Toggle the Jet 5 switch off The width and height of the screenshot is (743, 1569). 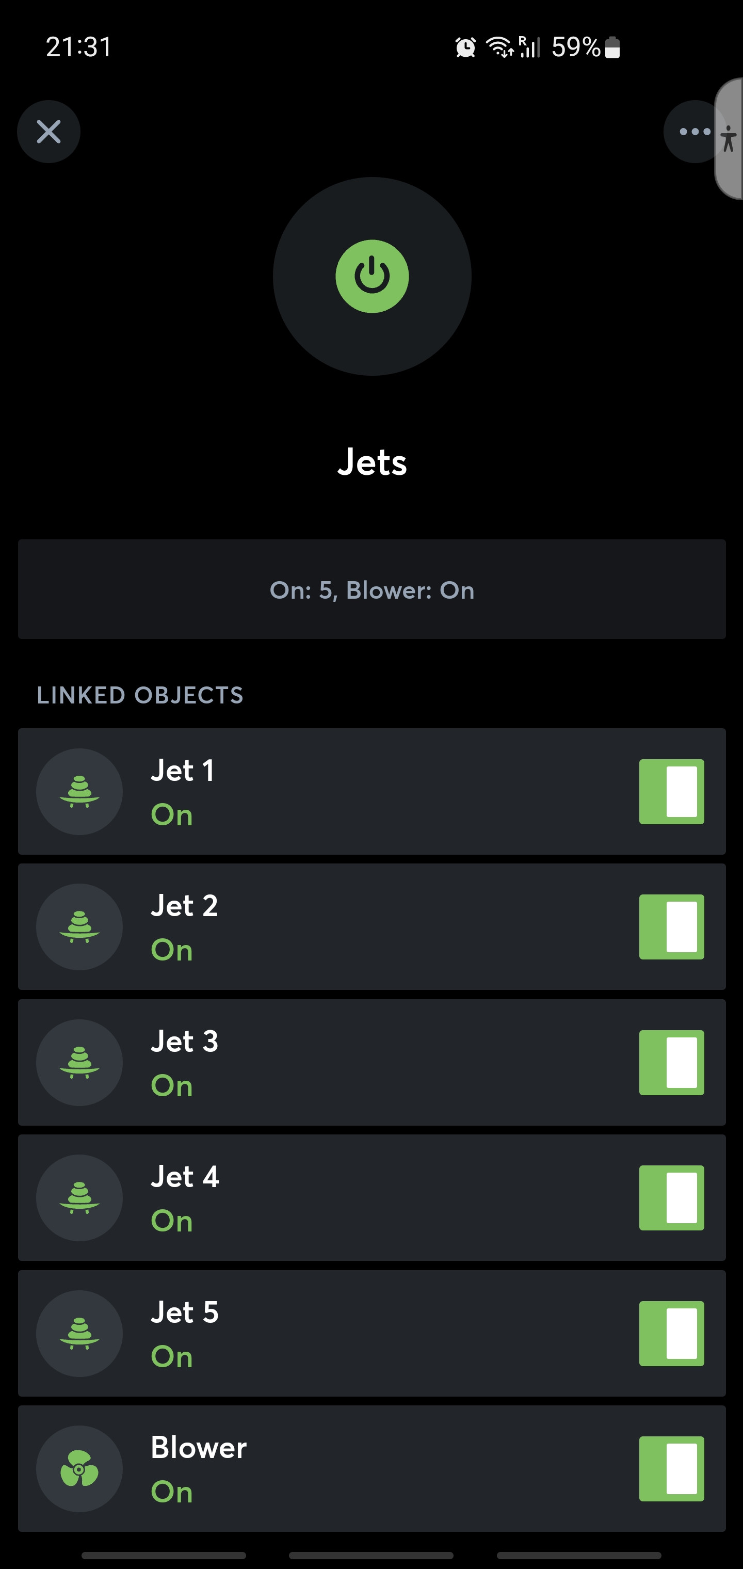point(671,1333)
